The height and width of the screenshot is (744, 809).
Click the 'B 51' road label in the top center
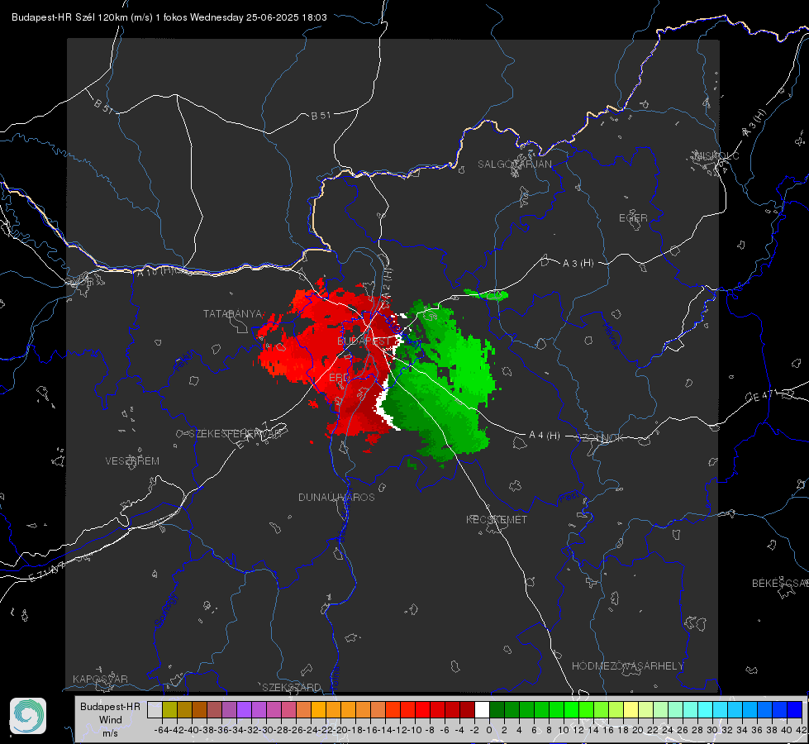pos(321,116)
